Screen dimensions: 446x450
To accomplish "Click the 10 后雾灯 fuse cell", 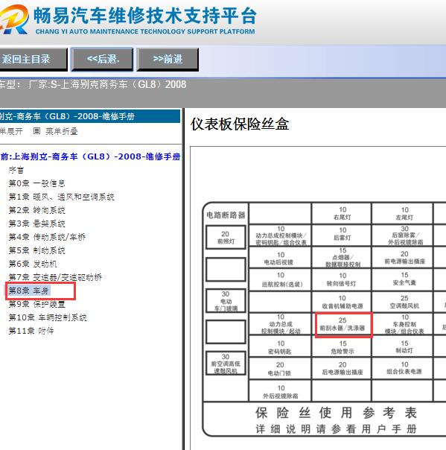I will 342,234.
